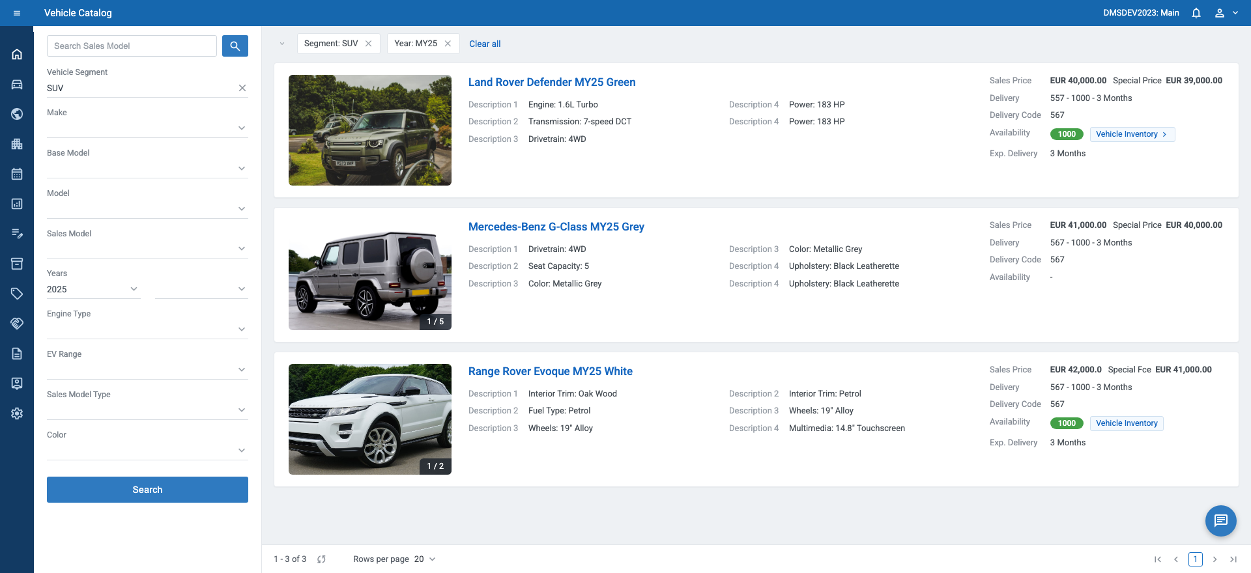Clear the SUV vehicle segment value

[242, 88]
